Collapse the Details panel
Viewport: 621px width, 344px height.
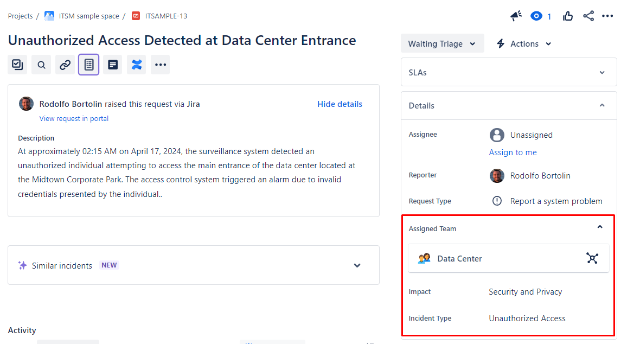602,105
